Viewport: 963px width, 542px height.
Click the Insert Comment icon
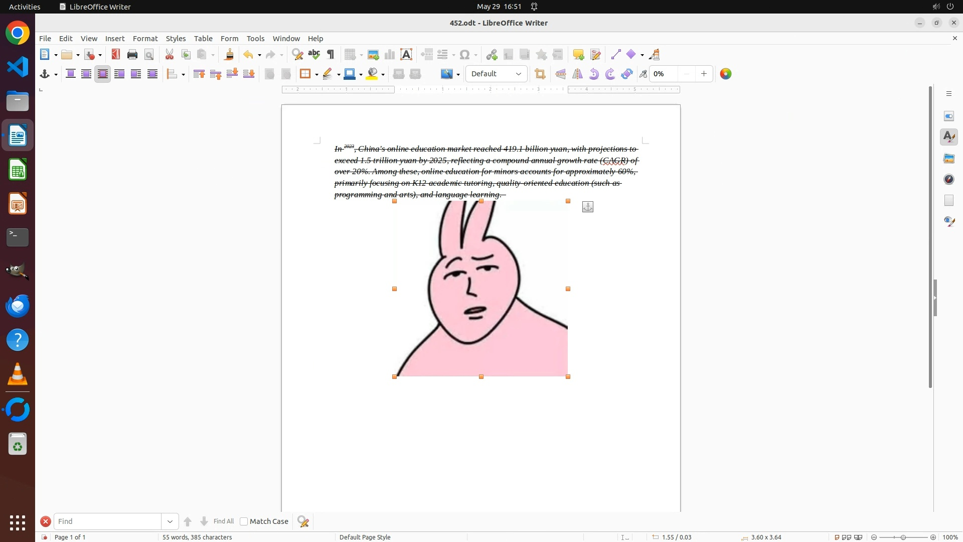click(x=578, y=55)
